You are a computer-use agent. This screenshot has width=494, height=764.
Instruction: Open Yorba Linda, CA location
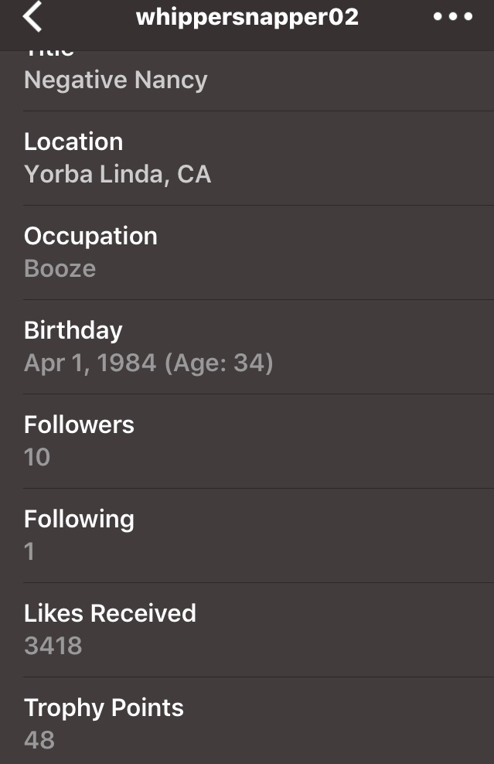click(118, 174)
